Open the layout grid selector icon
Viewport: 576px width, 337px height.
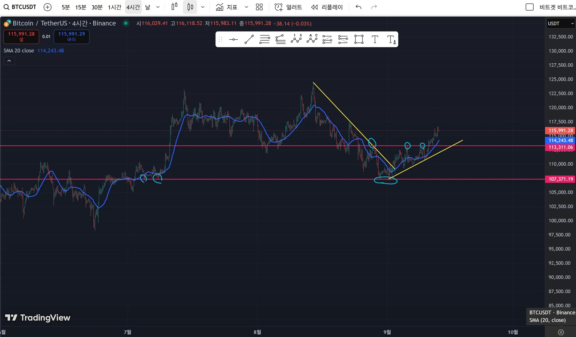point(259,7)
